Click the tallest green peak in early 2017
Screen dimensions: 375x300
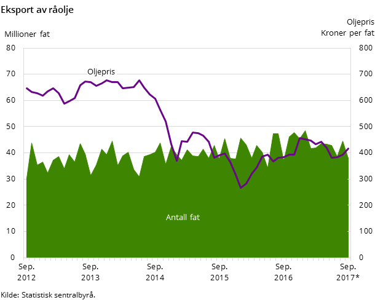(305, 131)
